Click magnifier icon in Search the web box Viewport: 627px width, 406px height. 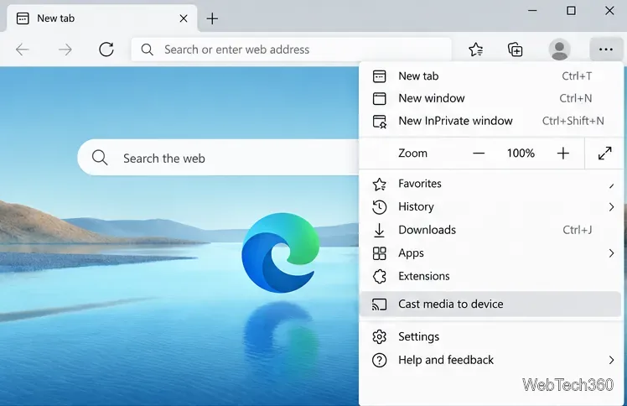click(100, 158)
